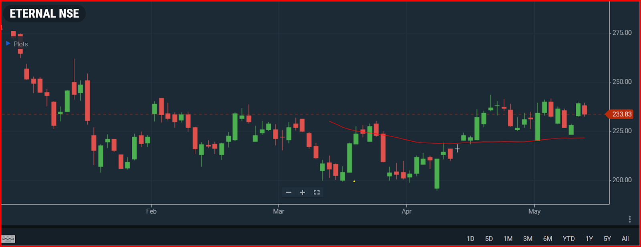Switch to the 1Y range
Viewport: 641px width, 247px height.
[589, 239]
